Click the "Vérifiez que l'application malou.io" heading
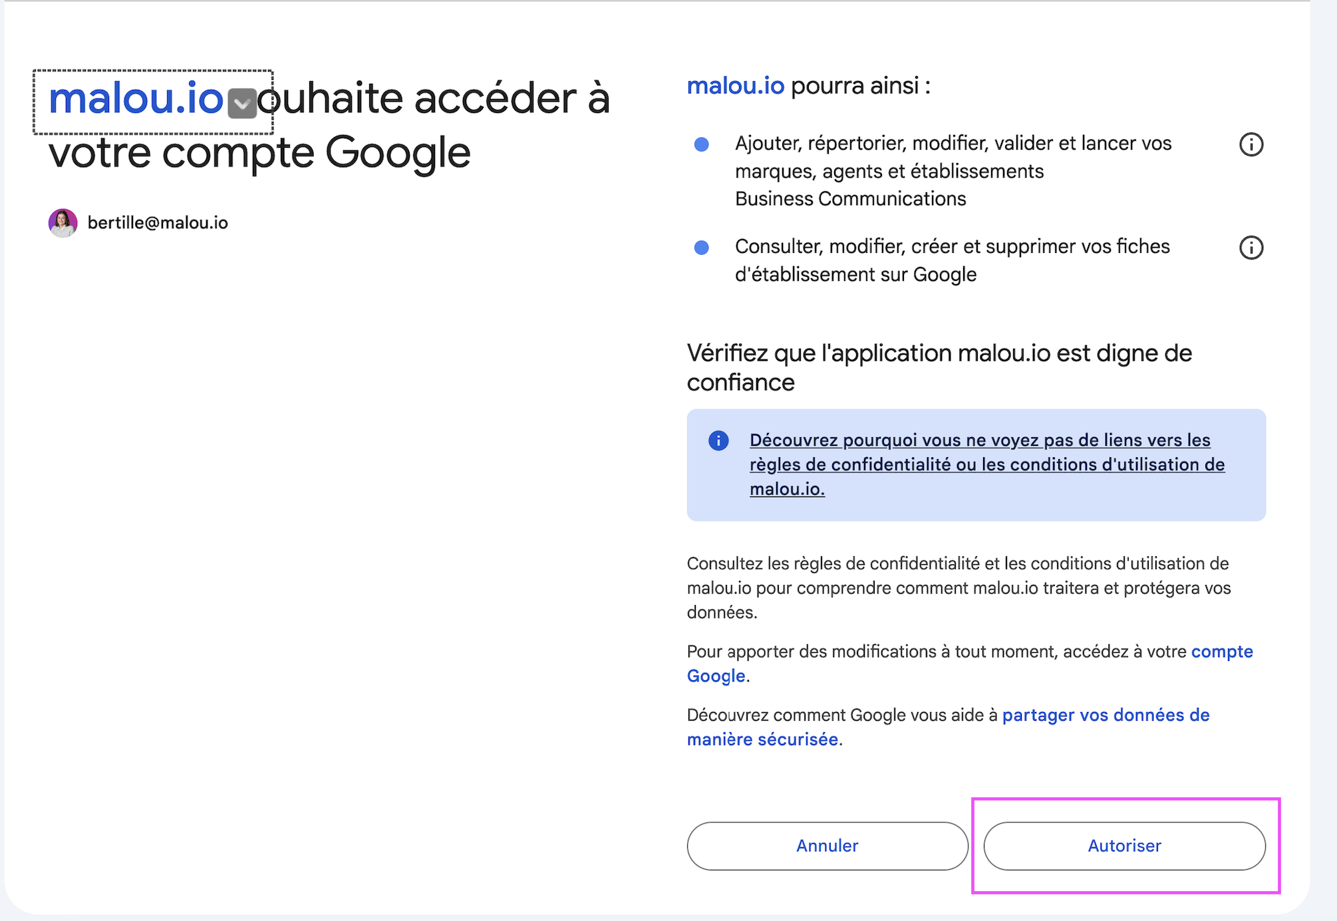 939,367
